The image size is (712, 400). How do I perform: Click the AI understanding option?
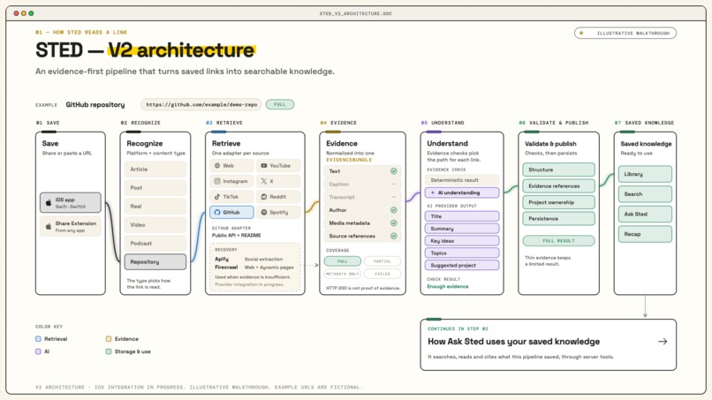pos(462,192)
